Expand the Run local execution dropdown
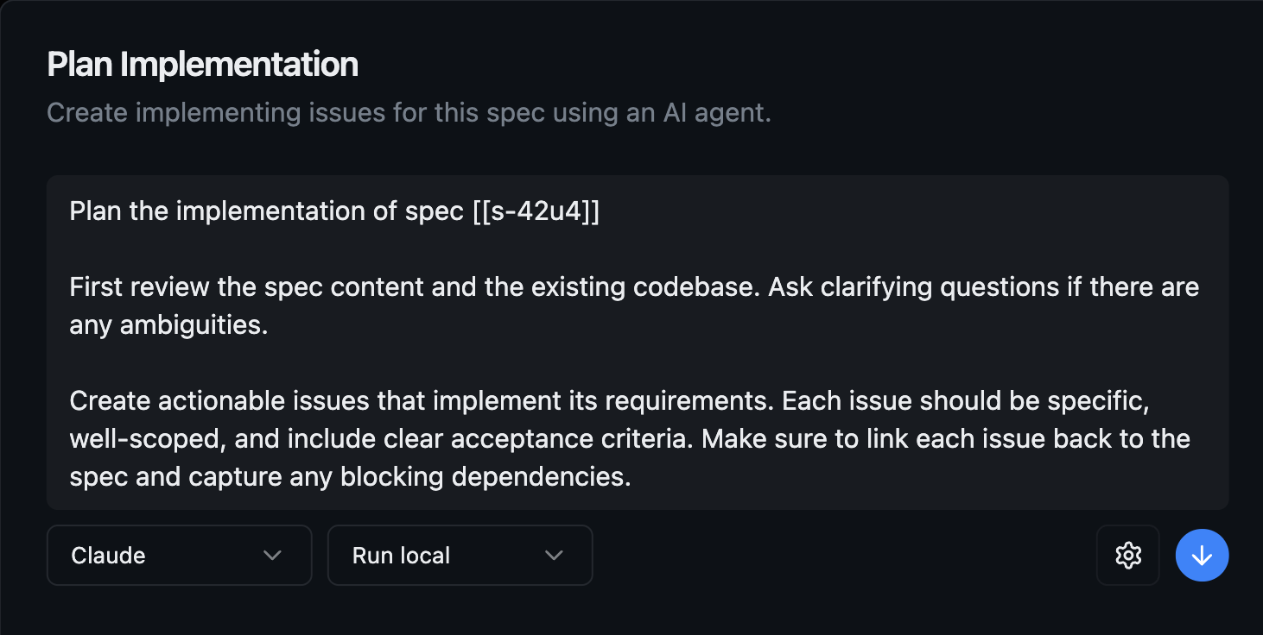Screen dimensions: 1263x635 click(460, 555)
